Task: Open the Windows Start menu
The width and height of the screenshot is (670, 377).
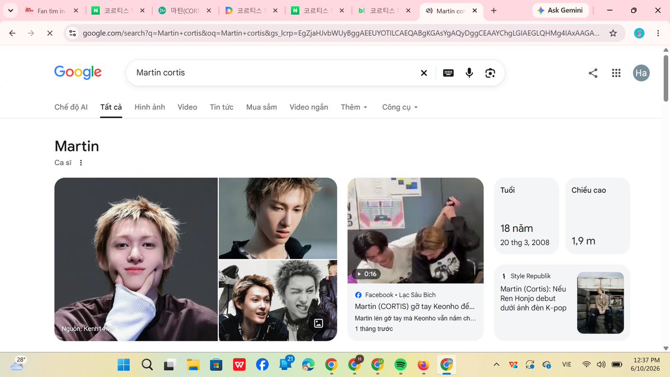Action: click(124, 365)
